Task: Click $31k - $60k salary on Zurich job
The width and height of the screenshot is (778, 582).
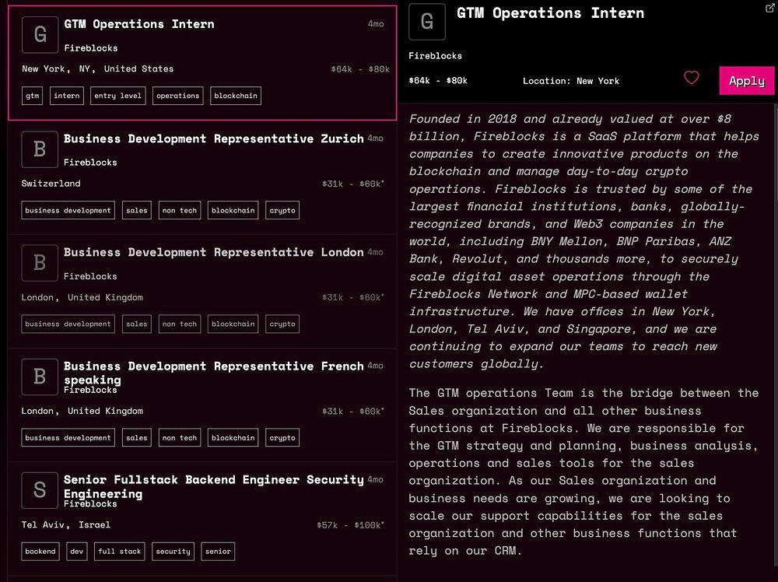Action: tap(352, 184)
